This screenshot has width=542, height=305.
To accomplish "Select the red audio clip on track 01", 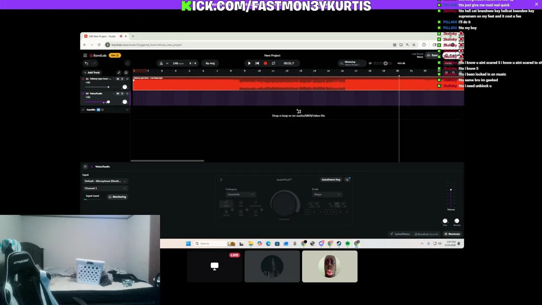I will [x=298, y=84].
